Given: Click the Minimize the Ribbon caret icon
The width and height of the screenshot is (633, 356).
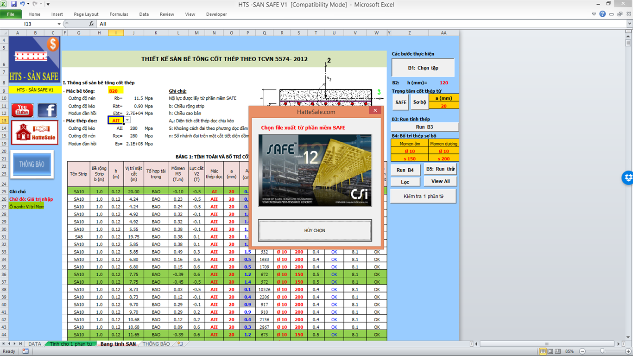Looking at the screenshot, I should pos(594,14).
